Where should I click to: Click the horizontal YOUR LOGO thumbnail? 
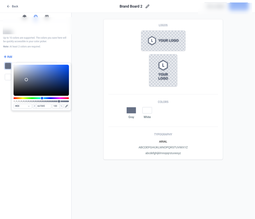pos(163,41)
